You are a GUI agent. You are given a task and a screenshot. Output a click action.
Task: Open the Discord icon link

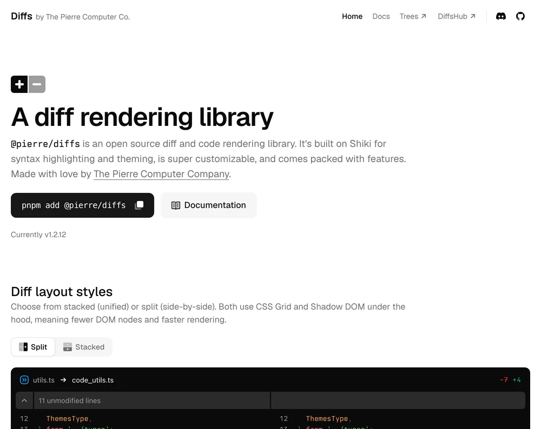pos(500,16)
